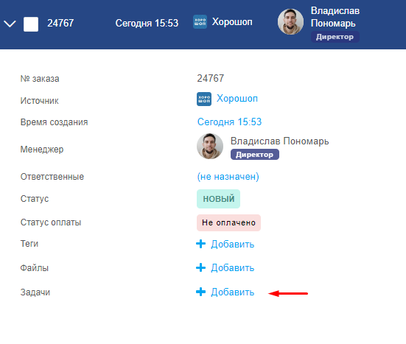Click the Хорошоп logo icon in the header
The width and height of the screenshot is (406, 344).
coord(200,22)
